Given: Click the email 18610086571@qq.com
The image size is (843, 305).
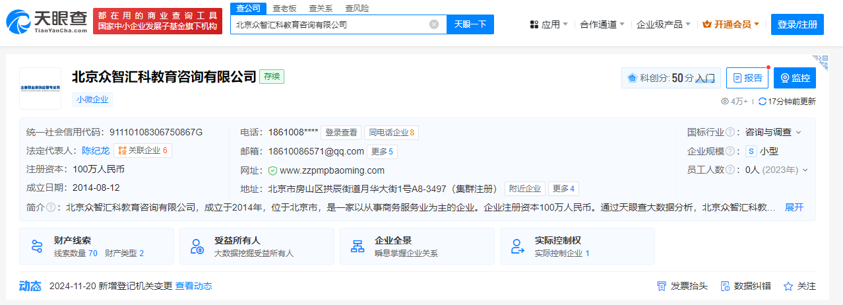Looking at the screenshot, I should click(x=315, y=151).
